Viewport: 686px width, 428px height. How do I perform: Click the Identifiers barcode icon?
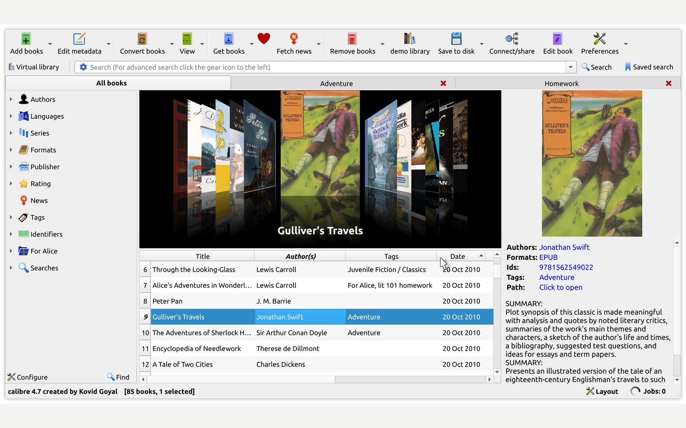(23, 234)
